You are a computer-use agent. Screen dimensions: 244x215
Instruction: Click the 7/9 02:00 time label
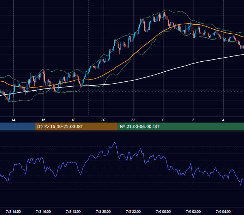click(x=193, y=211)
